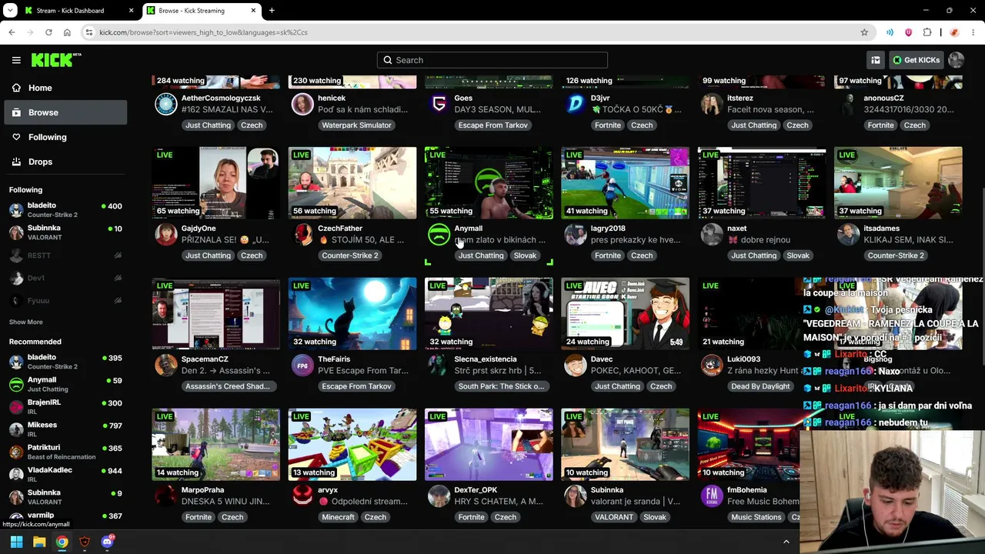Bookmark this page with the star icon

864,32
